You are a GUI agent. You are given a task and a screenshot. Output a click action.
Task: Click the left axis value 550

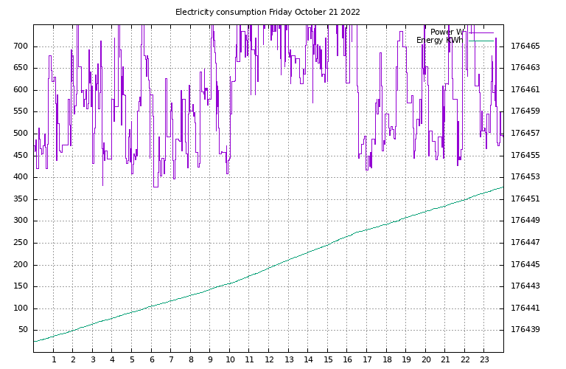click(x=21, y=111)
